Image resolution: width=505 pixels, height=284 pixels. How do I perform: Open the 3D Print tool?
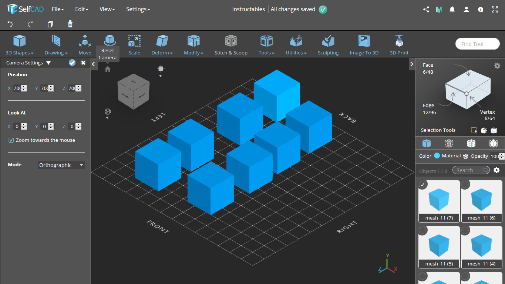[399, 45]
